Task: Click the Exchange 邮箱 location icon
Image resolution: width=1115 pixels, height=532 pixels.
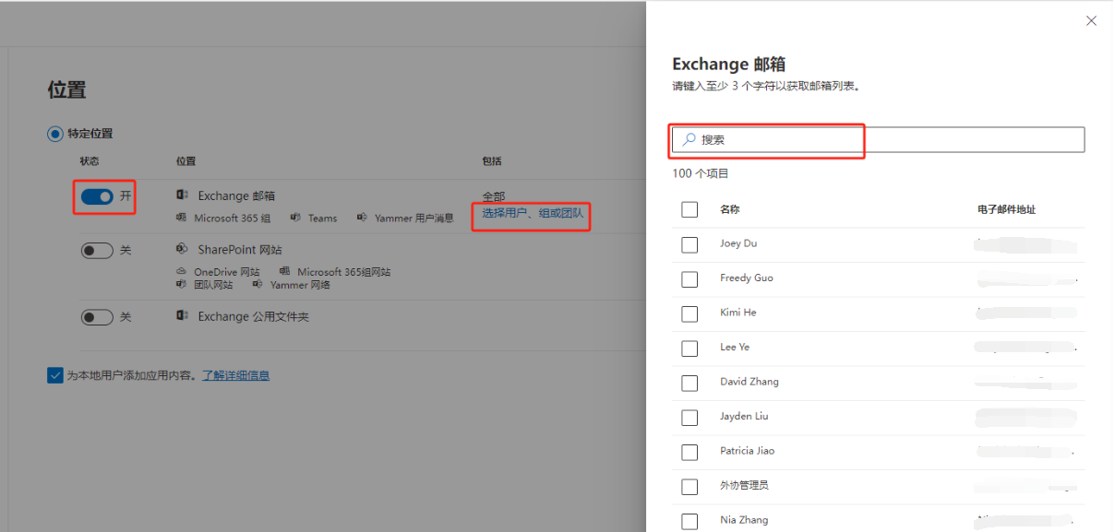Action: click(182, 195)
